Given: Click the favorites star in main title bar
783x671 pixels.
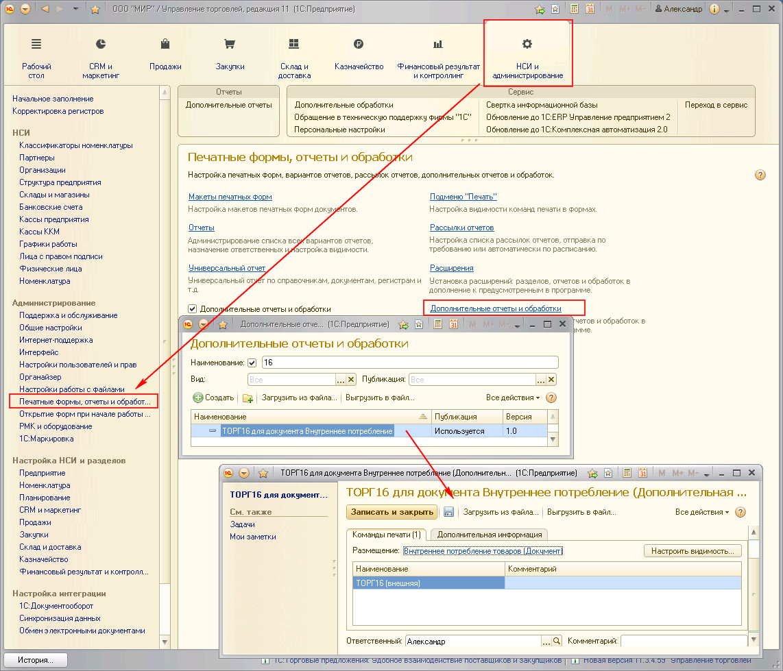Looking at the screenshot, I should 95,9.
